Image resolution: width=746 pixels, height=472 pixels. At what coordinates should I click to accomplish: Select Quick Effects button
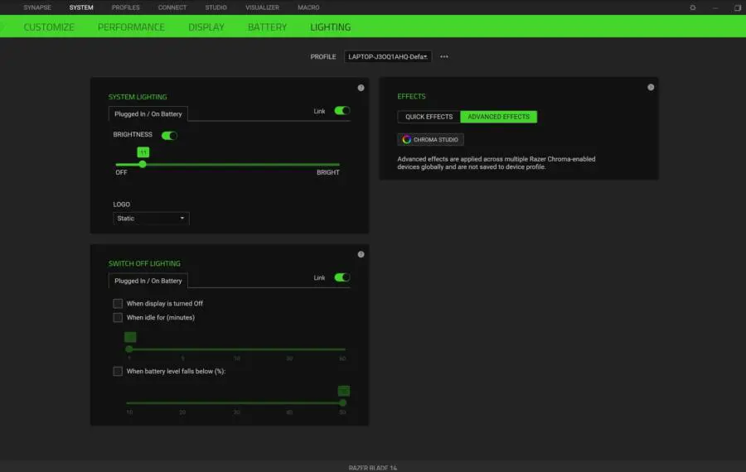(x=429, y=117)
